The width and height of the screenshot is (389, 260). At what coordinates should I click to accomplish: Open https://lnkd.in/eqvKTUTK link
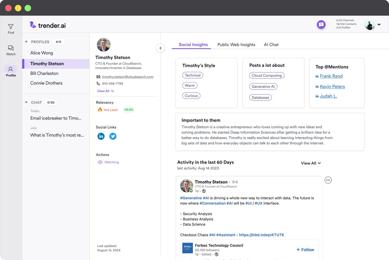pos(261,235)
